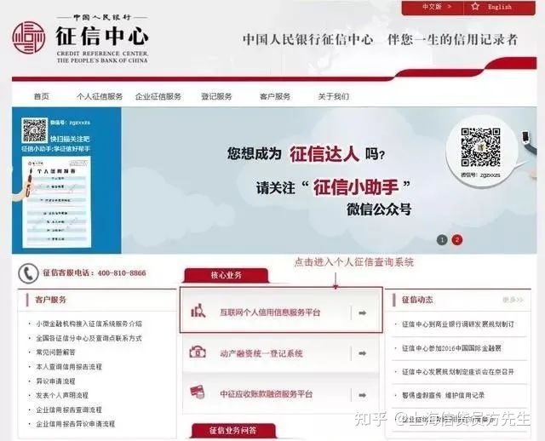545x441 pixels.
Task: Click arrow next to 中征应收账款融资服务平台
Action: pos(362,395)
